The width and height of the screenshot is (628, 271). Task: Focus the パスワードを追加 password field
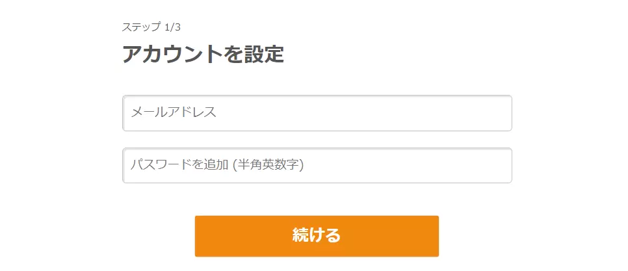tap(317, 165)
